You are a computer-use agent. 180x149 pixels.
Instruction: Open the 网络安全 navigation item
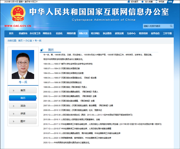pyautogui.click(x=47, y=33)
